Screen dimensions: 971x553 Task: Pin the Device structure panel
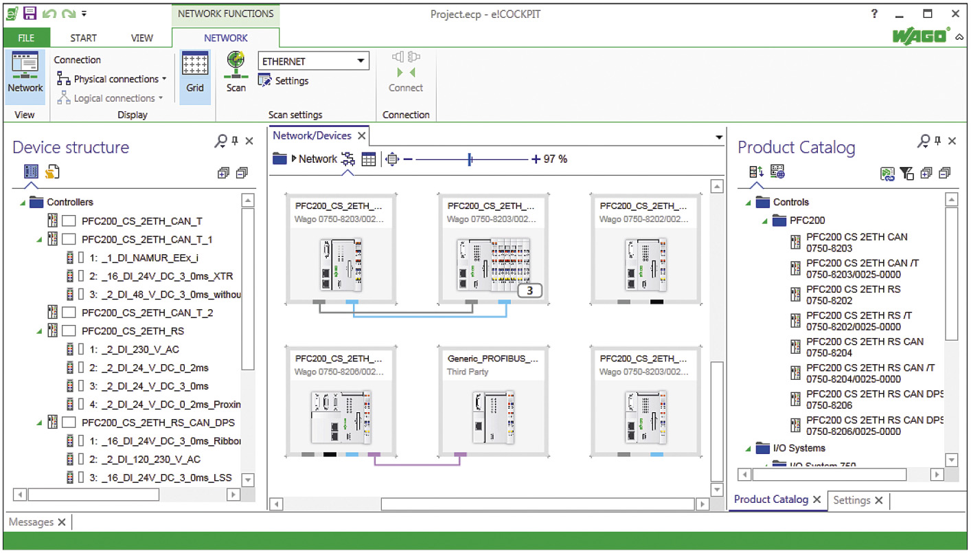click(235, 141)
